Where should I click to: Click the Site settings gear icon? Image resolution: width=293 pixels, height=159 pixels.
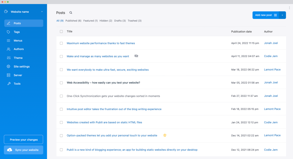click(8, 67)
